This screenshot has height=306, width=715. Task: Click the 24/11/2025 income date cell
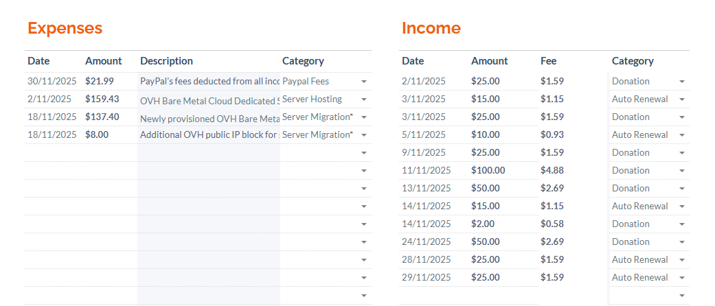tap(427, 242)
